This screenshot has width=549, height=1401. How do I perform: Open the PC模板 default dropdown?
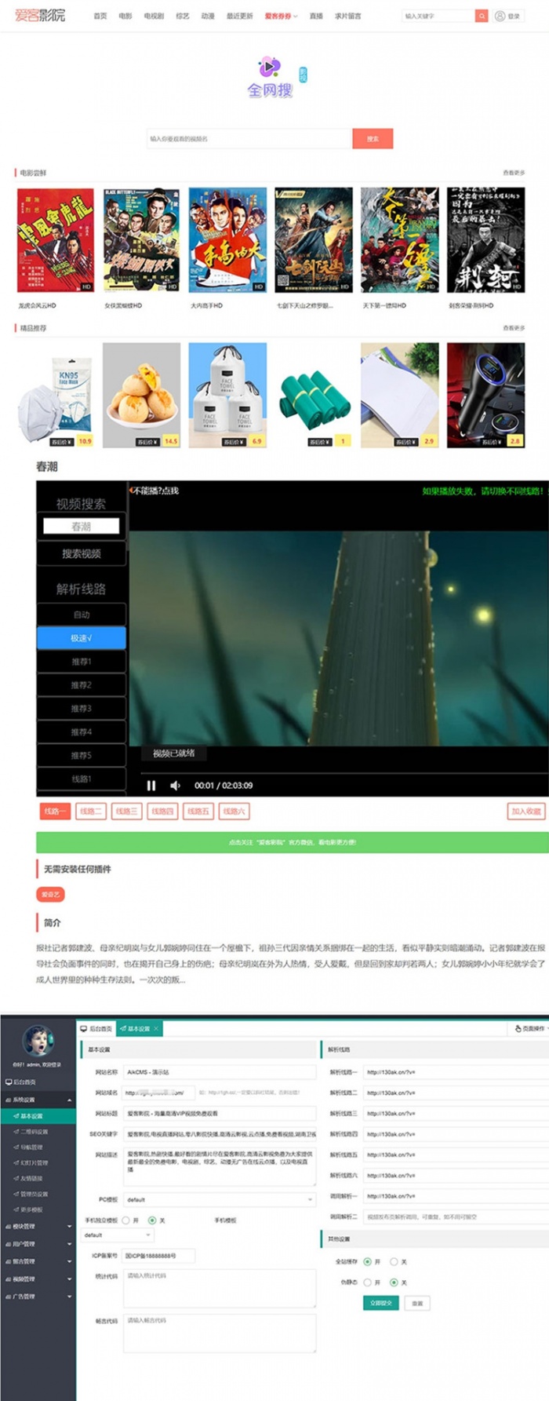[220, 1199]
